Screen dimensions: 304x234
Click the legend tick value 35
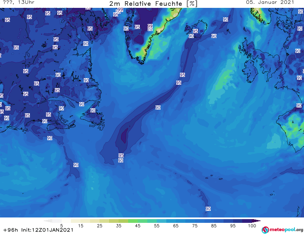tap(119, 226)
